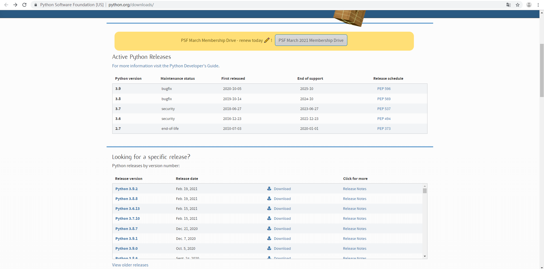Image resolution: width=544 pixels, height=269 pixels.
Task: Click View older releases link
Action: coord(130,265)
